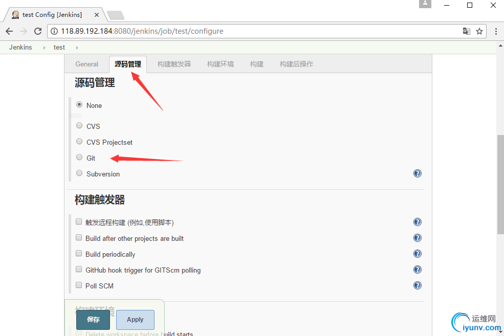Open Jenkins breadcrumb link
Image resolution: width=504 pixels, height=336 pixels.
20,47
